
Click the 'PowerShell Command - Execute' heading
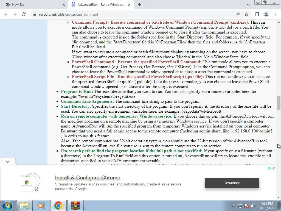(x=137, y=62)
